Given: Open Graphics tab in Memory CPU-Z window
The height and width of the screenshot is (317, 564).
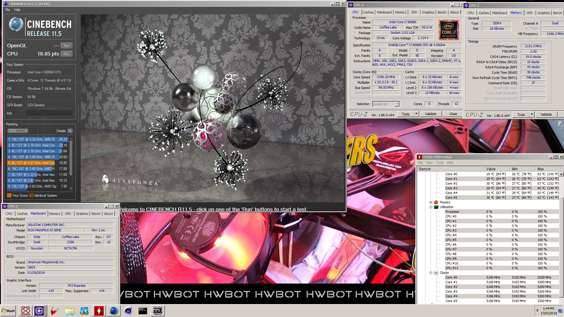Looking at the screenshot, I should coord(543,13).
